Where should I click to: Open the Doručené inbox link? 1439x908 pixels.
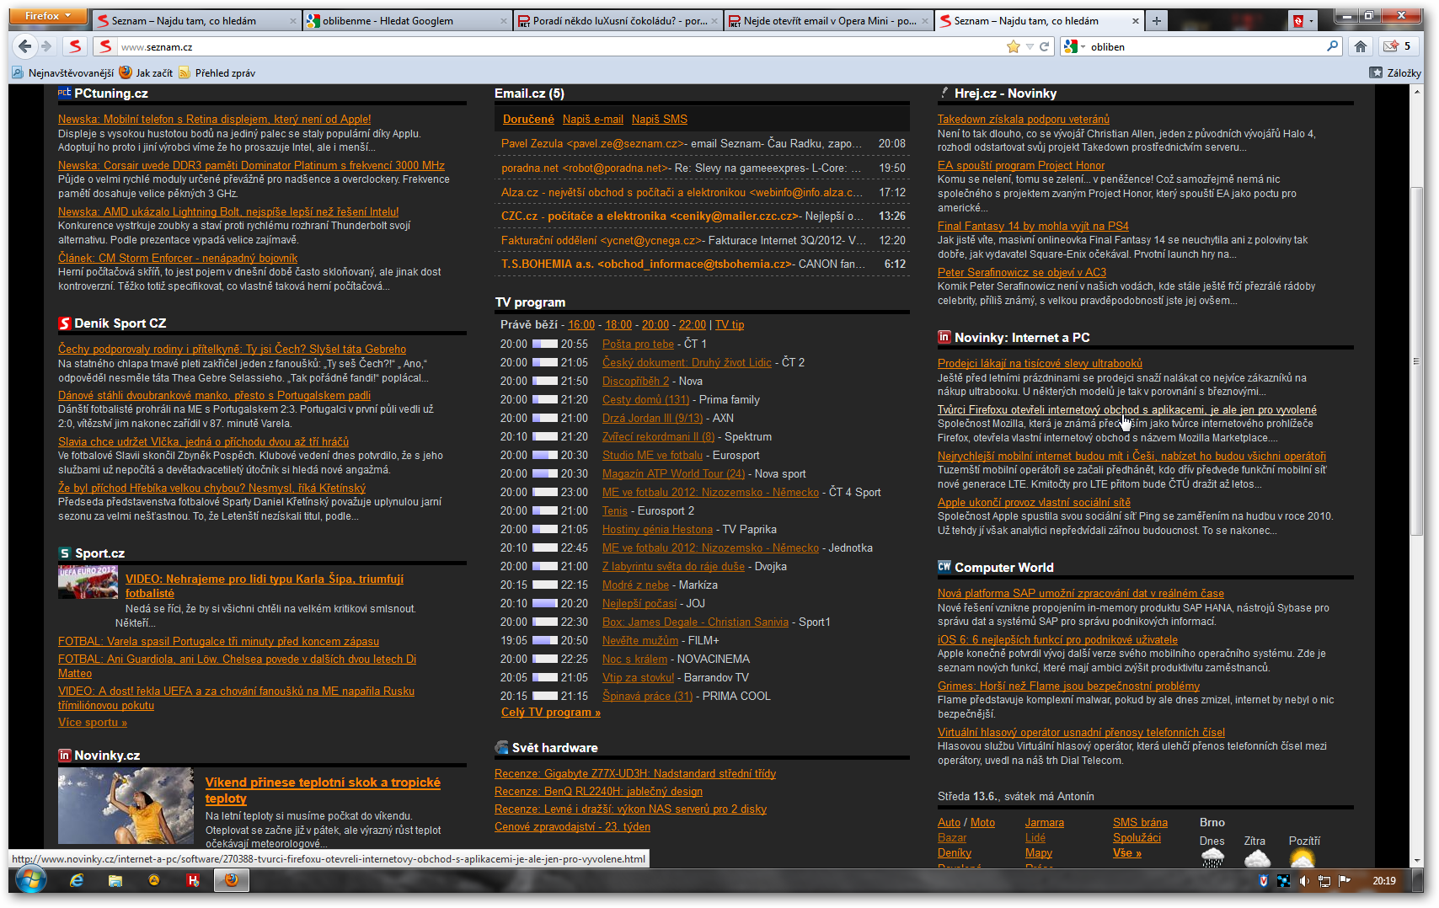528,120
